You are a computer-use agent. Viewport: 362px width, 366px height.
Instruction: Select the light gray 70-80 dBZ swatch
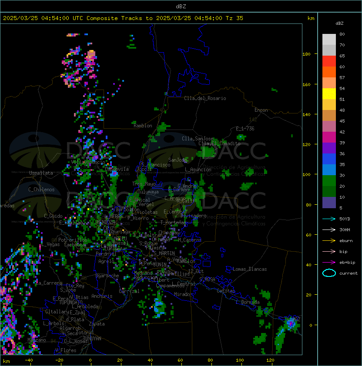329,40
